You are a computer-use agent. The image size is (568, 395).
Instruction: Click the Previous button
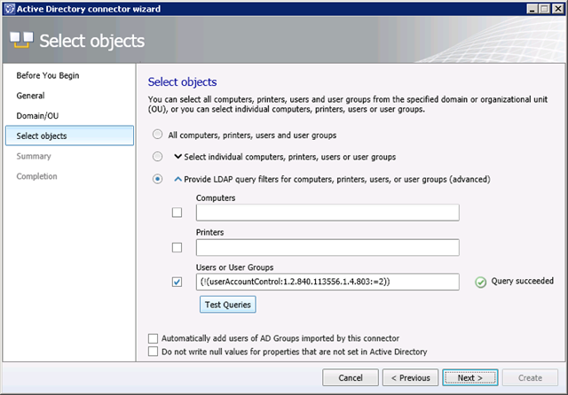pyautogui.click(x=411, y=377)
